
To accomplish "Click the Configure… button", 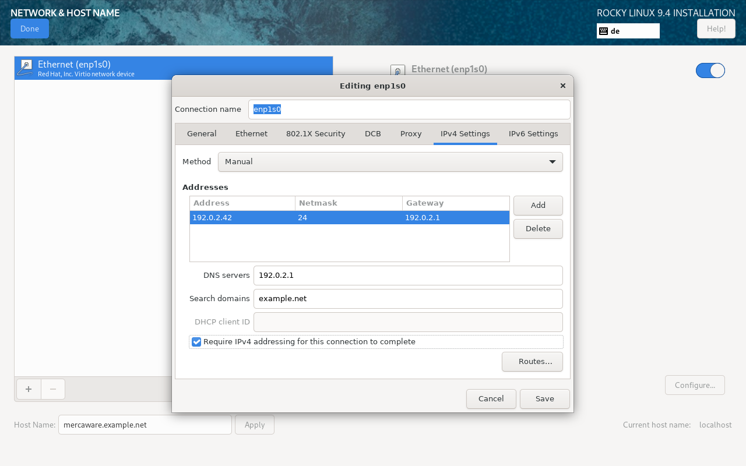I will point(695,385).
